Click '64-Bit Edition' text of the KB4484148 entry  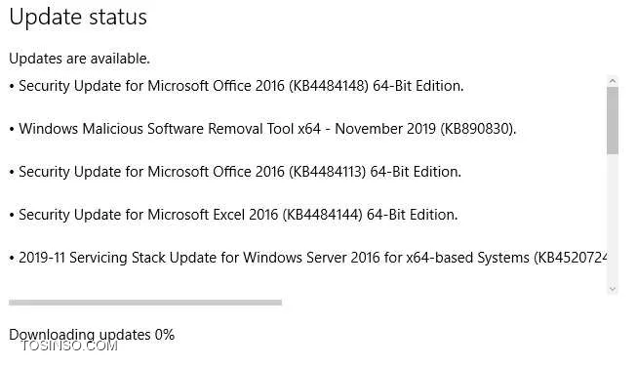(418, 86)
